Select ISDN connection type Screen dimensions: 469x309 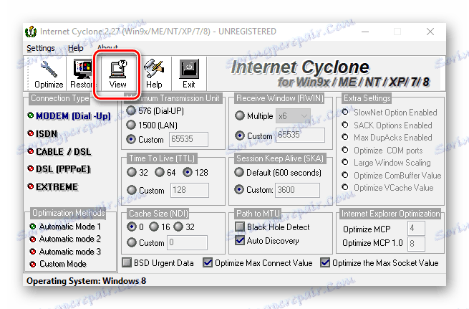[x=42, y=133]
